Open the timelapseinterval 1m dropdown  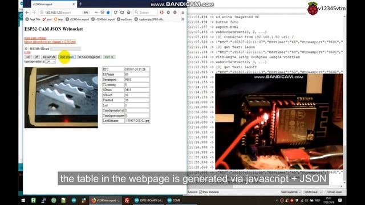51,61
